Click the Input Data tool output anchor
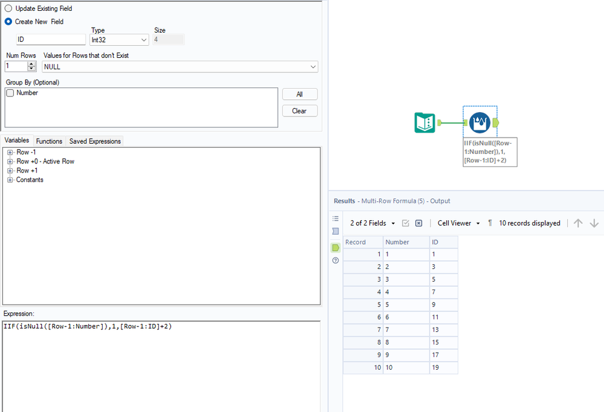 (439, 122)
